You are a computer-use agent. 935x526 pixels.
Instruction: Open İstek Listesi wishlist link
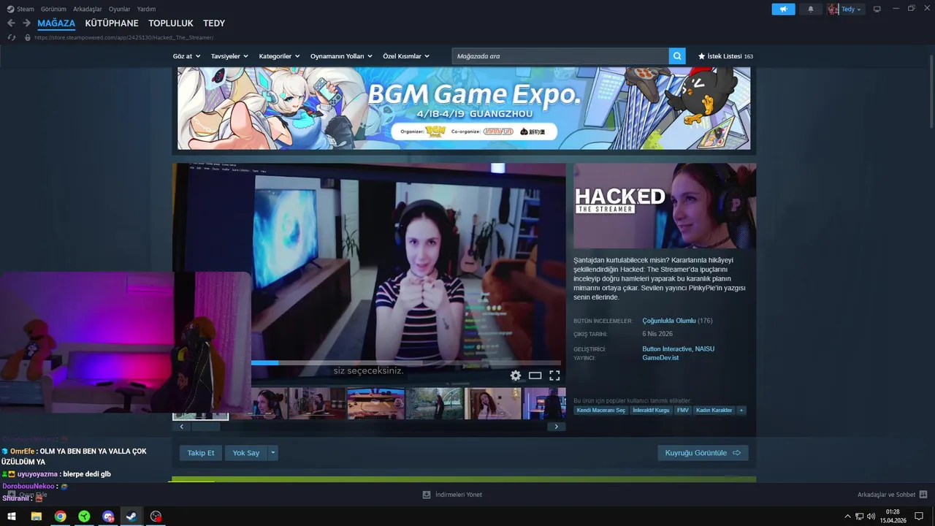point(725,56)
